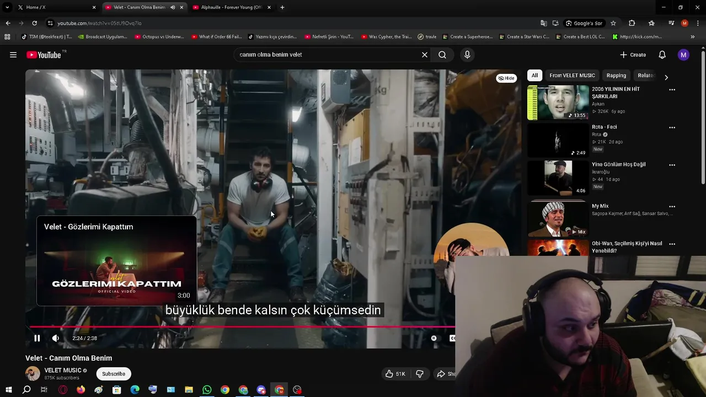The width and height of the screenshot is (706, 397).
Task: Subscribe to VELET MUSIC channel
Action: point(114,374)
